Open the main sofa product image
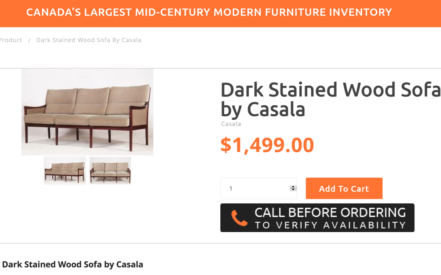 pos(87,112)
